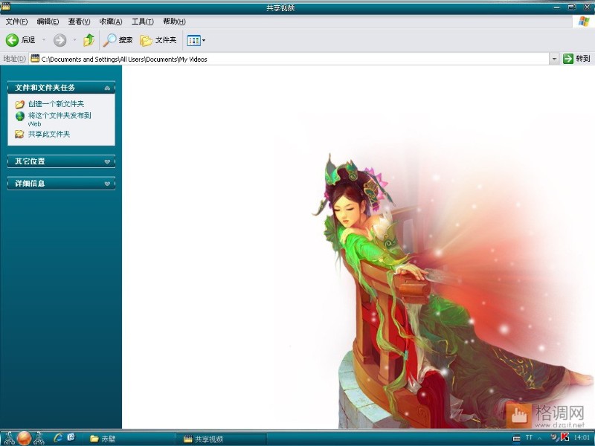Click the TT input indicator in tray
Viewport: 595px width, 446px height.
click(x=529, y=438)
